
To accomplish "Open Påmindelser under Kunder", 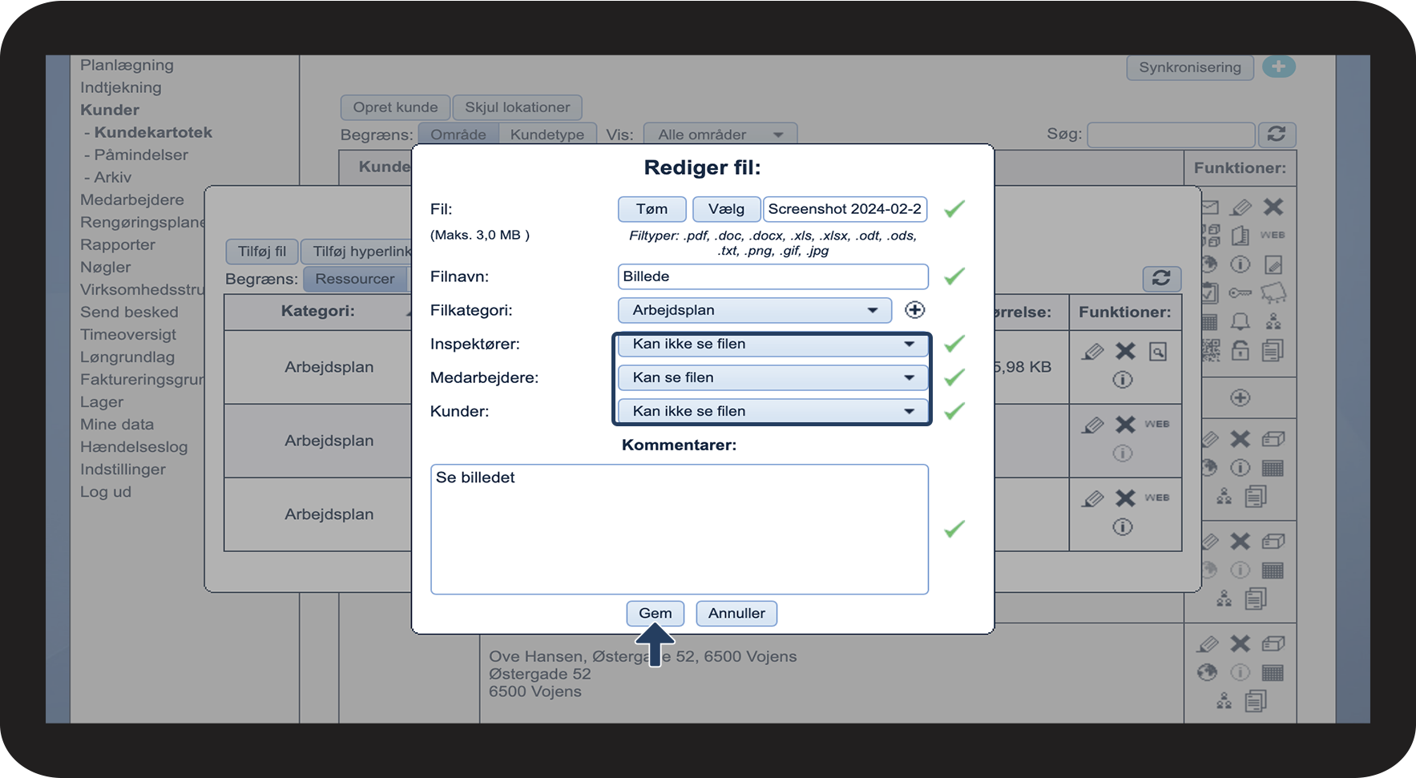I will [x=141, y=155].
